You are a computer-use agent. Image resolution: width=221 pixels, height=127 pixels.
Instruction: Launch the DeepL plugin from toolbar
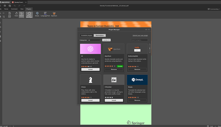point(37,14)
